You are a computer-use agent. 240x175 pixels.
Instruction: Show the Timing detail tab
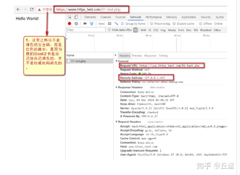163,56
